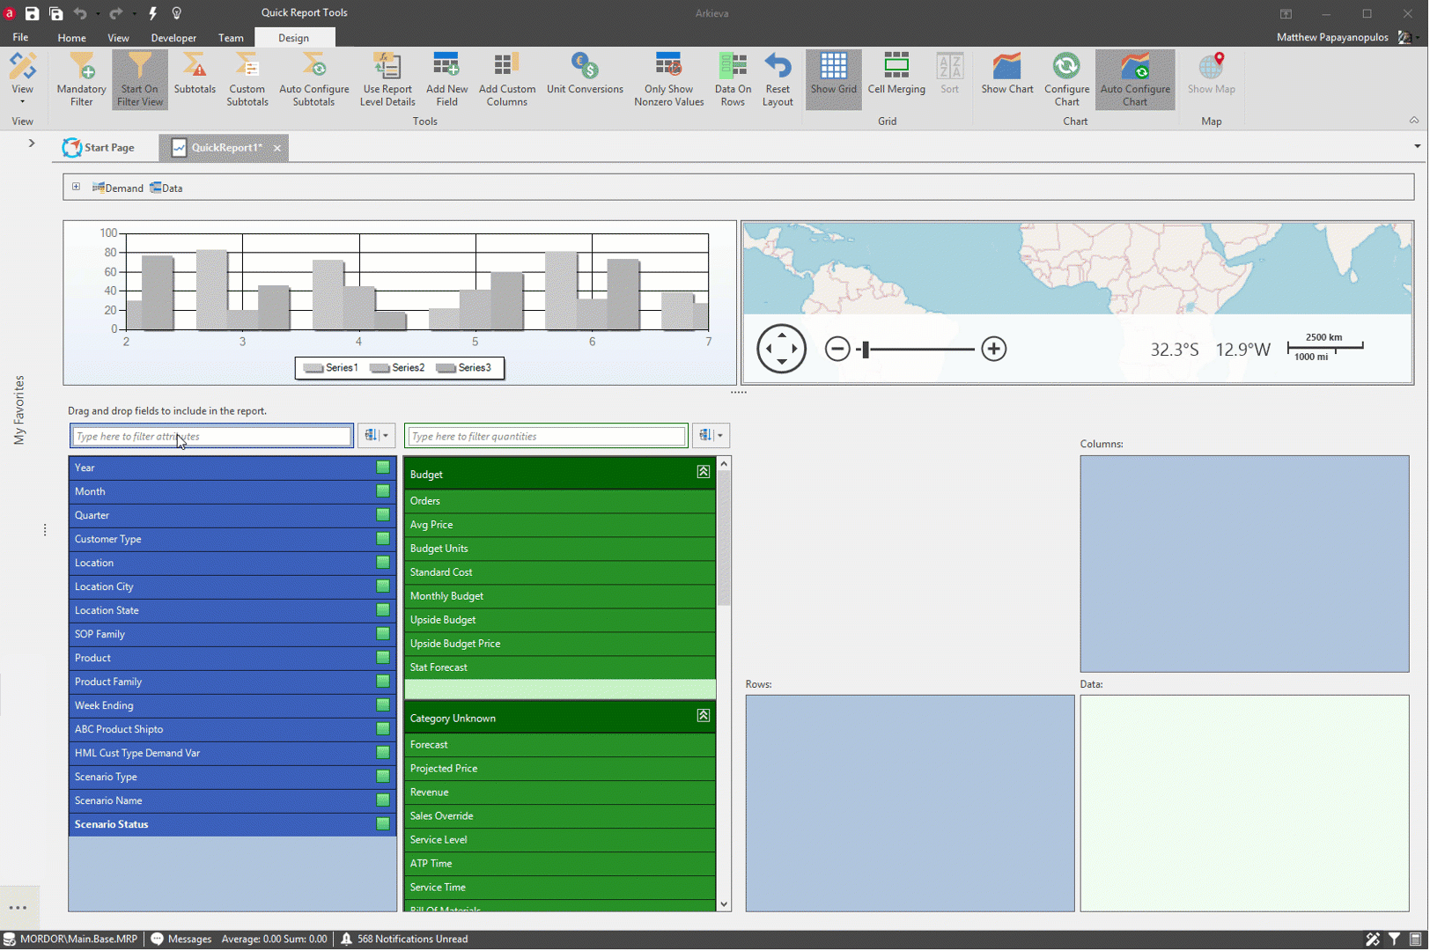1430x951 pixels.
Task: Click MORDOR\Main.Base.MRP connection label
Action: tap(71, 940)
